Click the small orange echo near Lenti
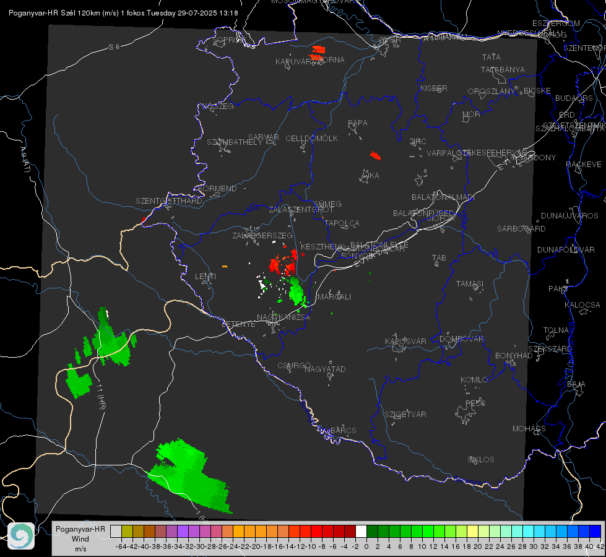606x557 pixels. pos(225,267)
